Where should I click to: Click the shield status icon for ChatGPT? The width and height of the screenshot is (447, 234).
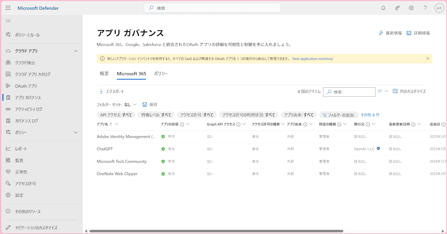(163, 149)
